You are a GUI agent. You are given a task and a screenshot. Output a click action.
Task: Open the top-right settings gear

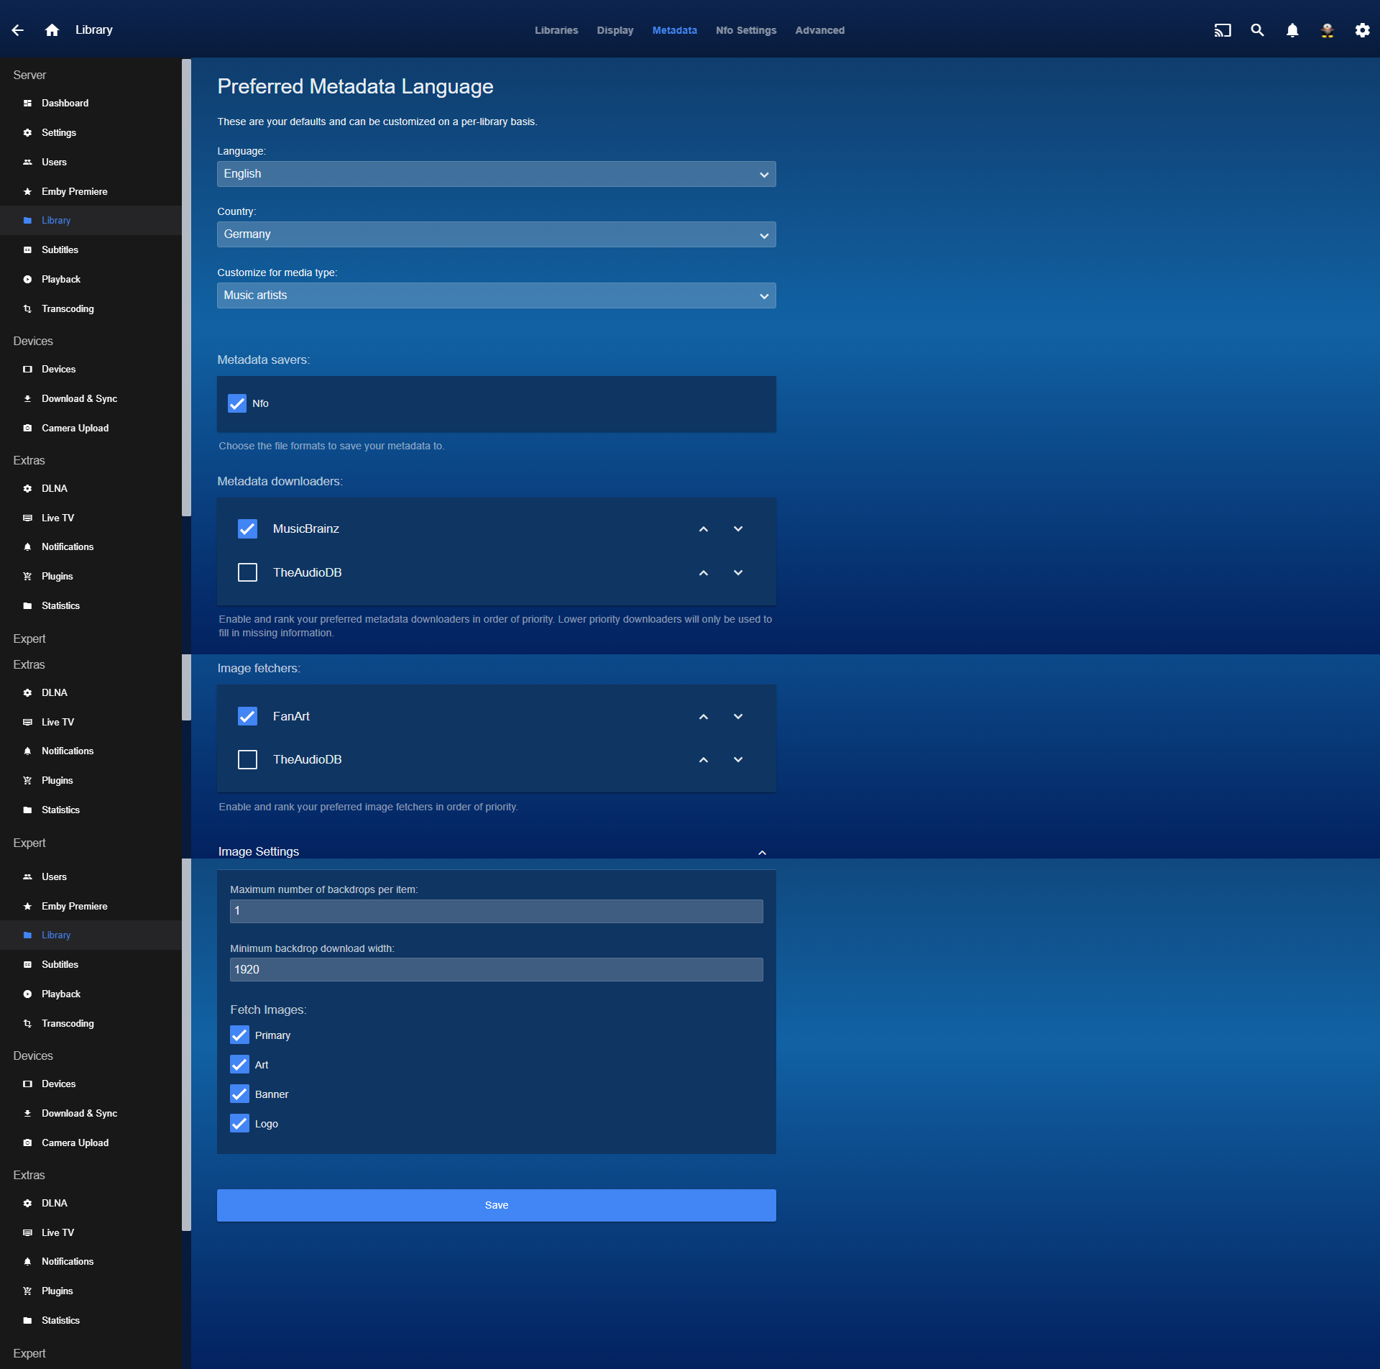pyautogui.click(x=1362, y=30)
